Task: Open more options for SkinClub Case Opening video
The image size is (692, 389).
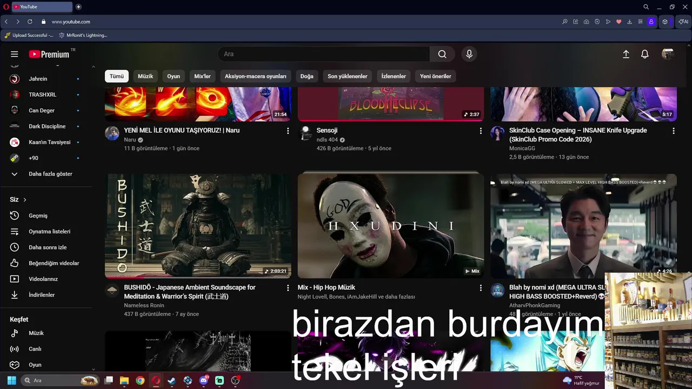Action: [674, 131]
